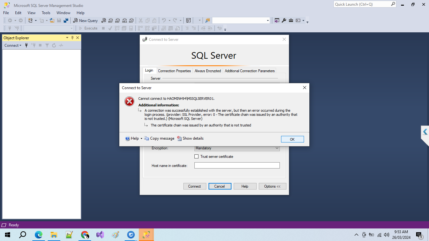Click the XMLA query icon
The image size is (429, 241).
124,20
